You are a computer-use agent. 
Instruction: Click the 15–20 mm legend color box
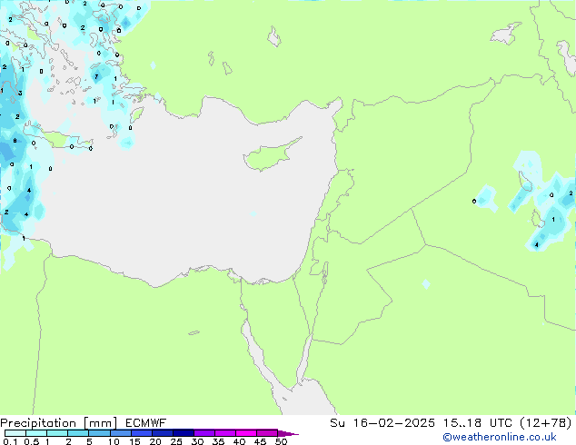141,433
